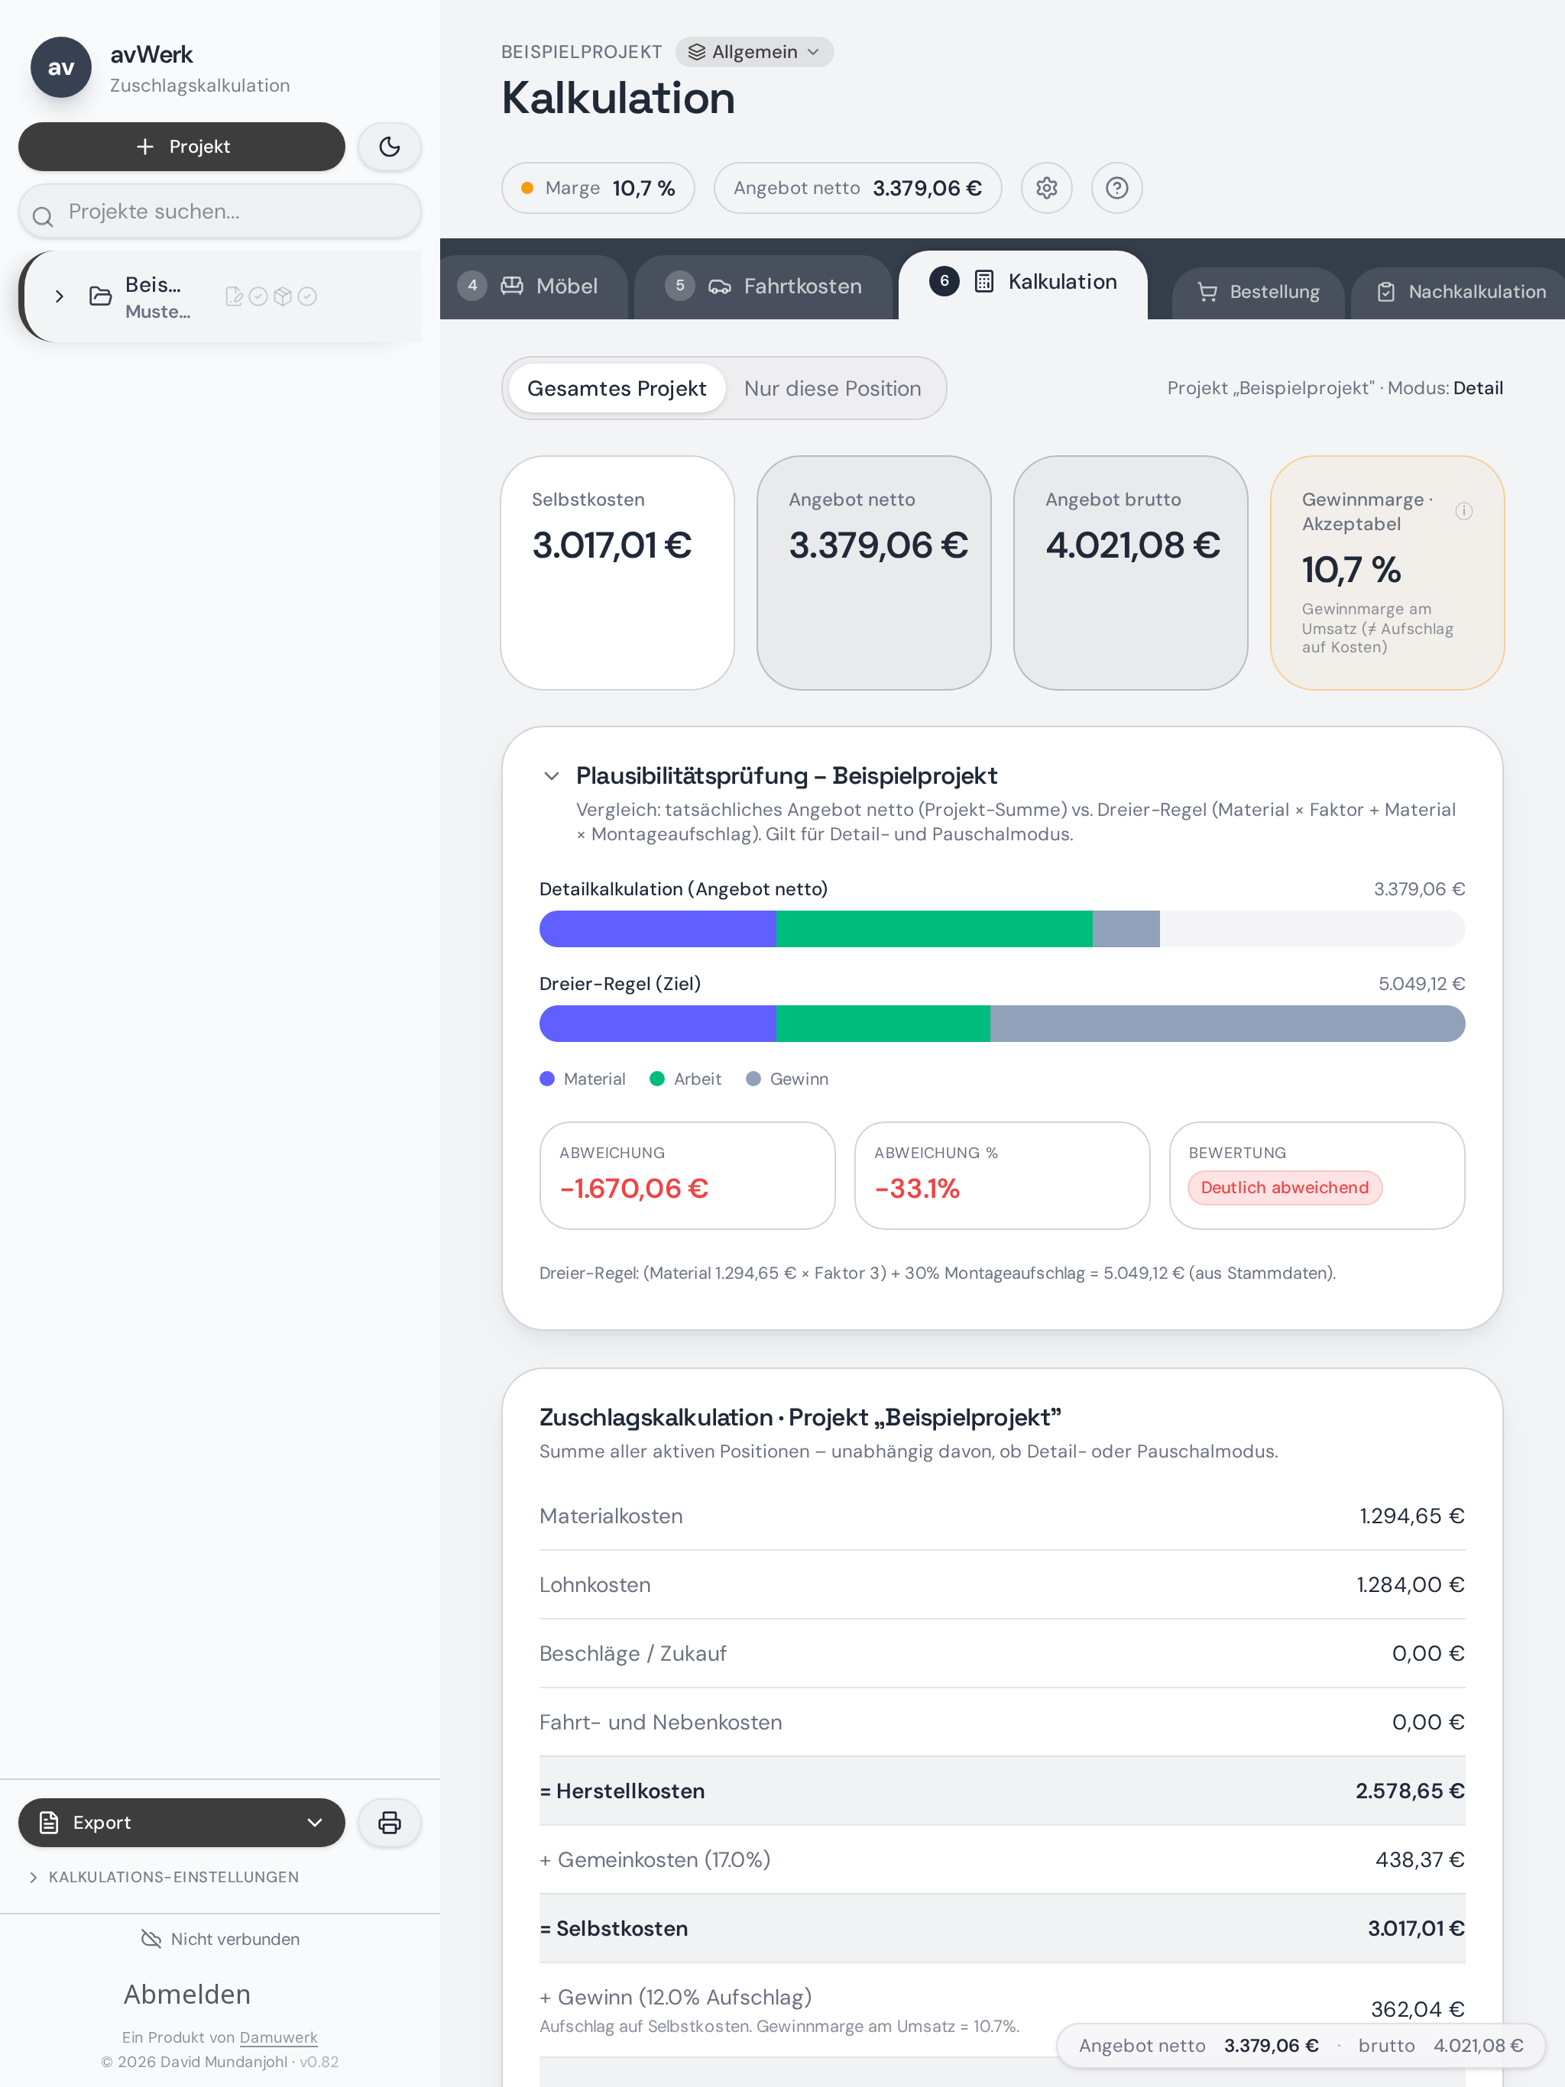Open calculation settings via the gear icon
Screen dimensions: 1565x2087
1046,188
